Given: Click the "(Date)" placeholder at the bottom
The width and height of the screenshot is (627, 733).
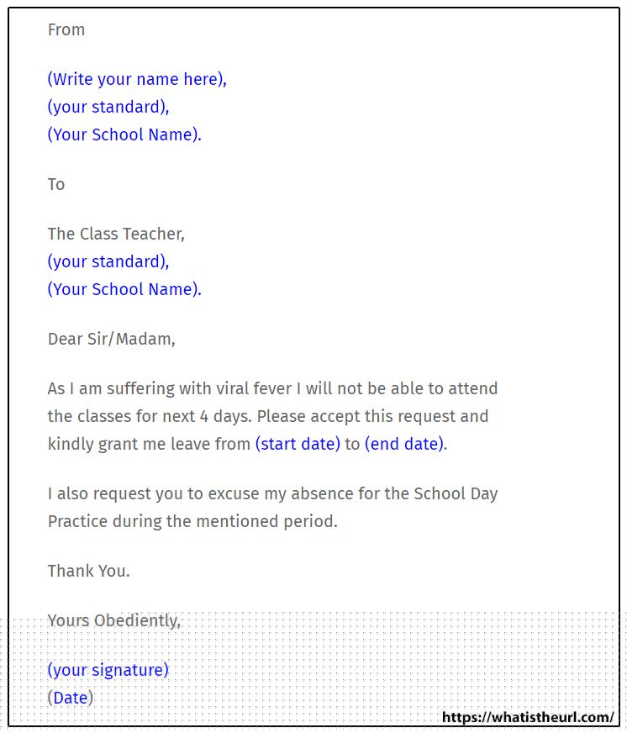Looking at the screenshot, I should [71, 698].
